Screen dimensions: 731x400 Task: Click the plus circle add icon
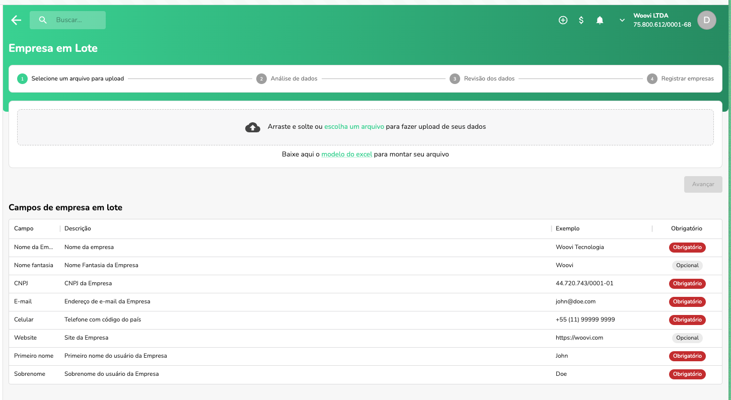(563, 20)
